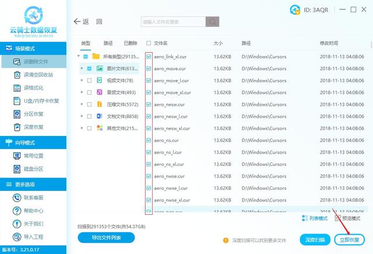The width and height of the screenshot is (373, 254).
Task: Check 文档文件(8858) checkbox
Action: [89, 116]
